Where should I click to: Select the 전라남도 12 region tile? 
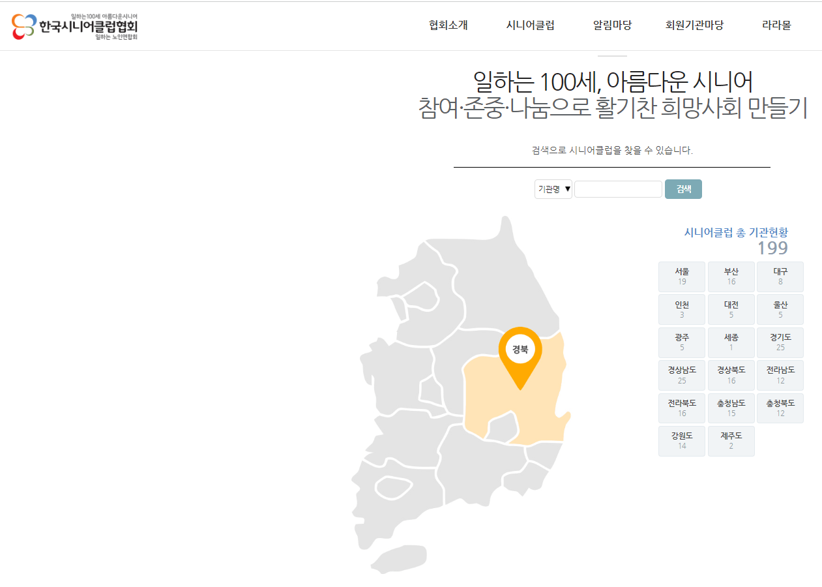[x=780, y=375]
